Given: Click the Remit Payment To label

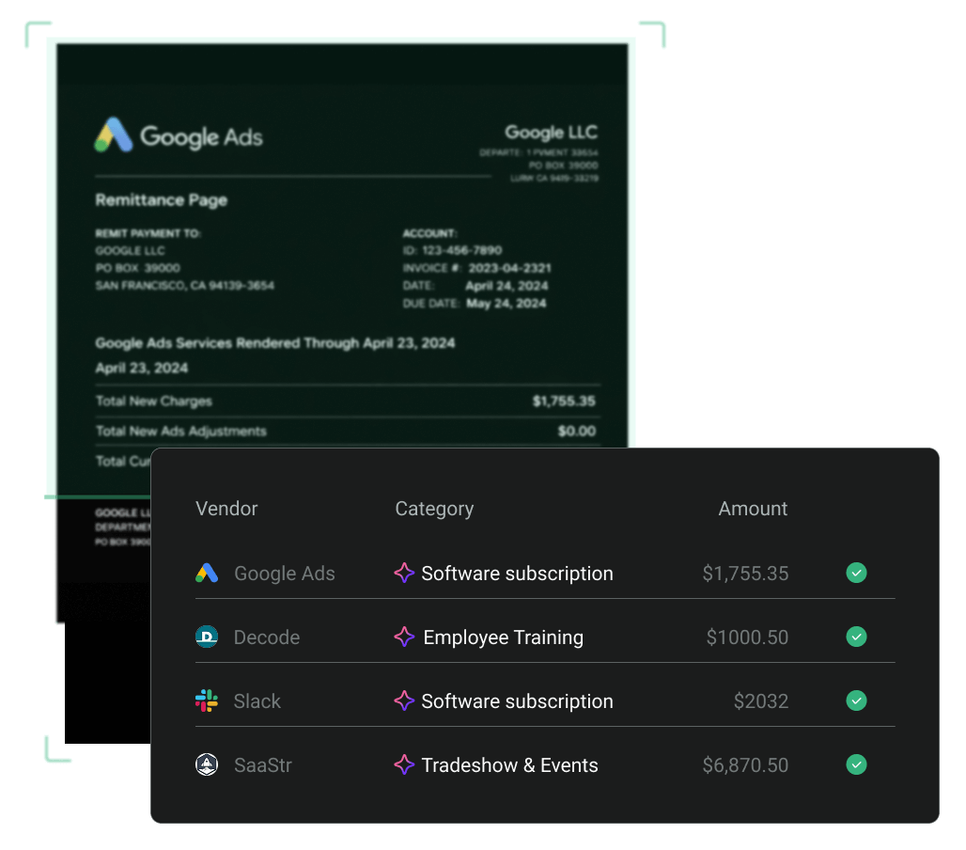Looking at the screenshot, I should click(148, 233).
